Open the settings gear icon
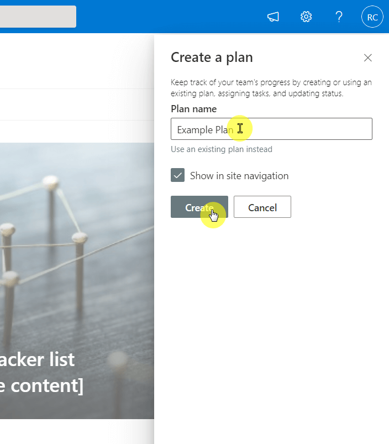This screenshot has height=444, width=389. pyautogui.click(x=306, y=17)
